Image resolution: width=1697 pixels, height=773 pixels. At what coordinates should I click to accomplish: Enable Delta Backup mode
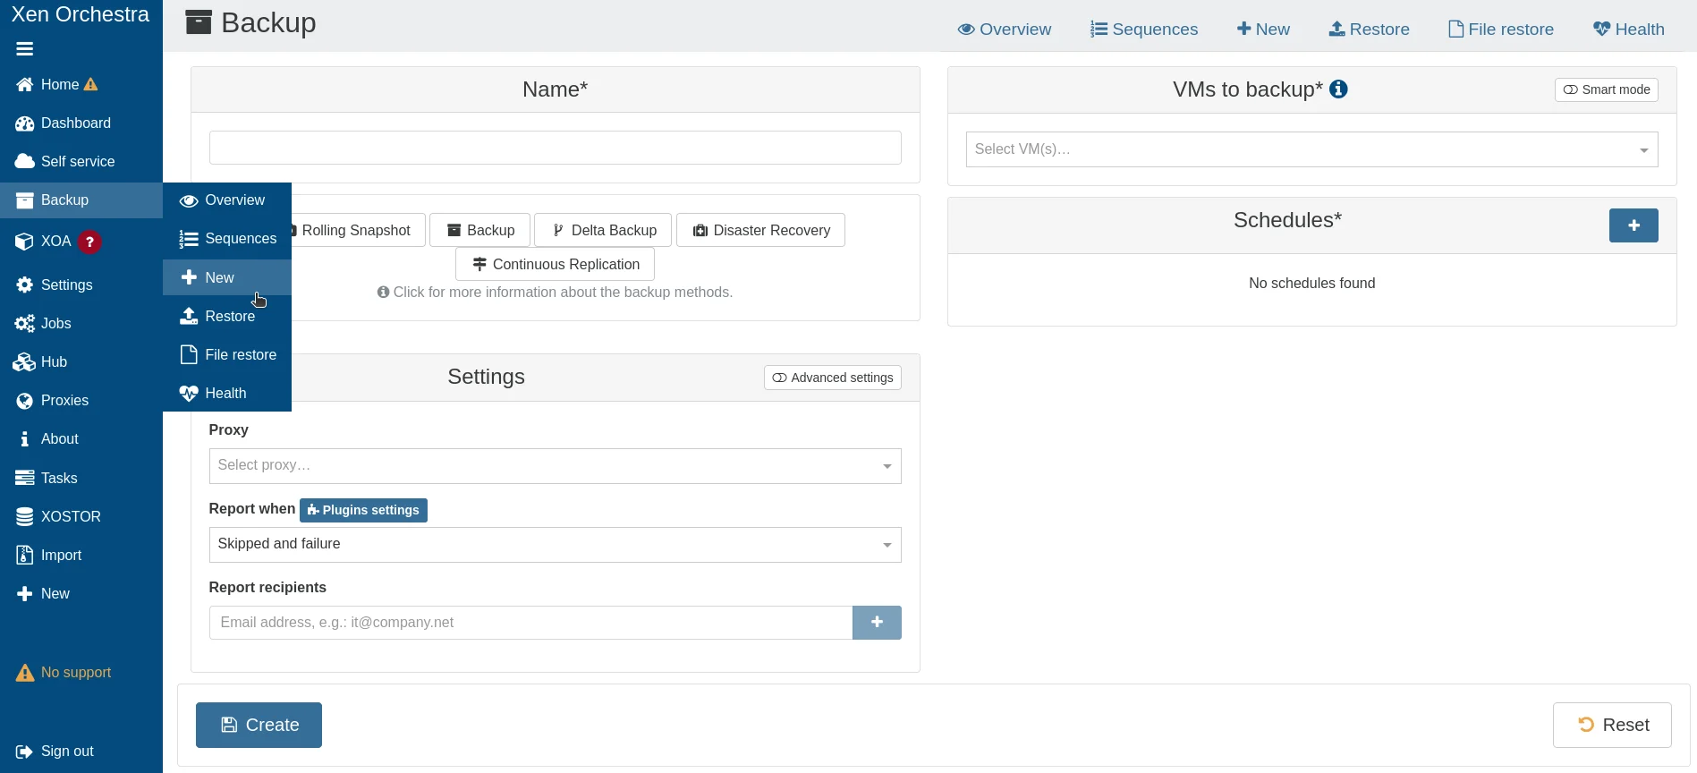(604, 231)
